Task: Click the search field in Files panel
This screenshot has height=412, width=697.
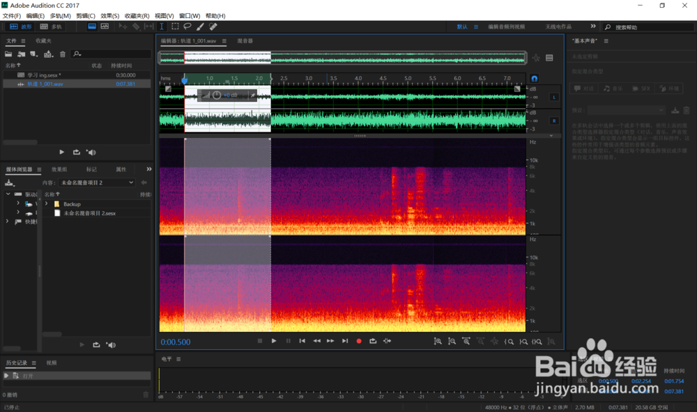Action: click(x=110, y=54)
